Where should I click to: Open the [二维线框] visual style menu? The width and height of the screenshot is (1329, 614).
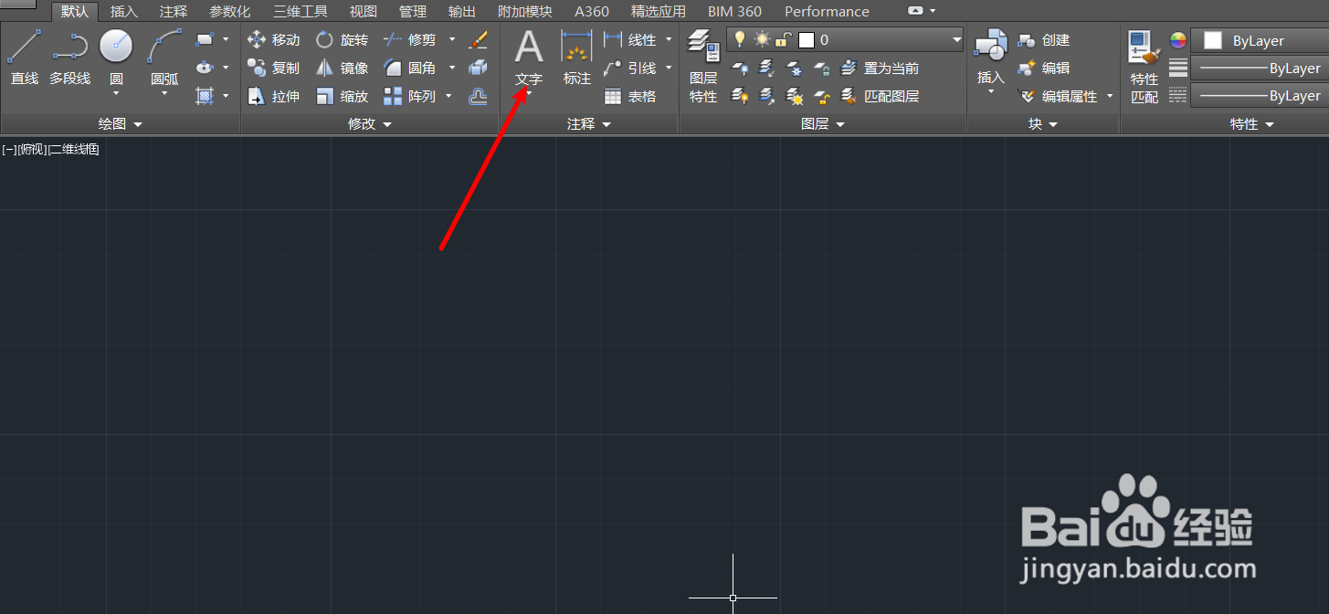pos(73,149)
